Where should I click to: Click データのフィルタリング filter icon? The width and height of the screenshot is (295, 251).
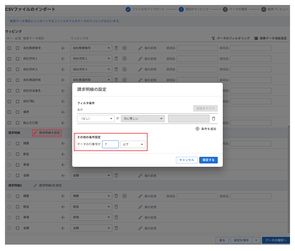213,38
